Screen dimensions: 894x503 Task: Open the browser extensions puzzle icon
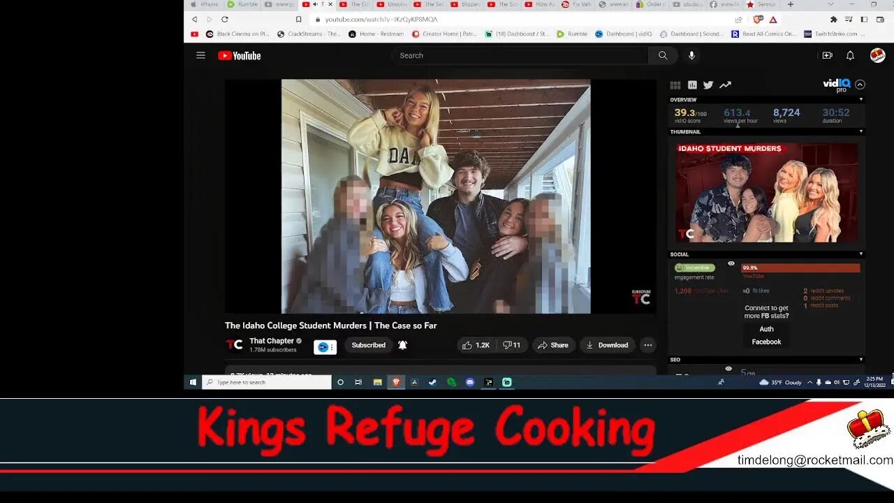click(833, 20)
